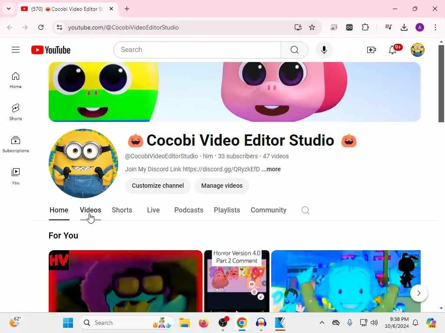Click the 47 videos text

click(x=276, y=156)
